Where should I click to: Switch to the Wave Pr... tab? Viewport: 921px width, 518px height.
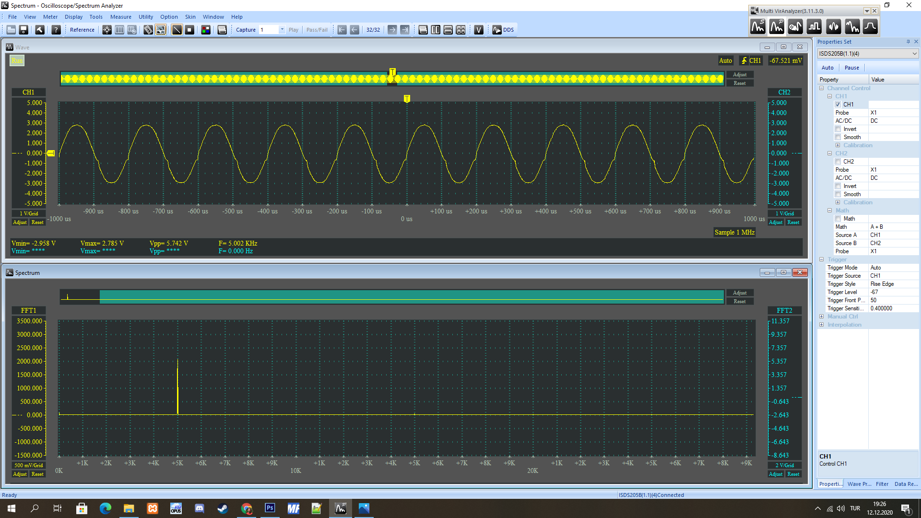859,484
